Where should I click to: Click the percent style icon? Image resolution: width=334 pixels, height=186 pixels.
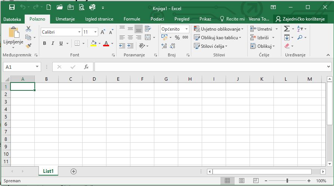coord(177,37)
